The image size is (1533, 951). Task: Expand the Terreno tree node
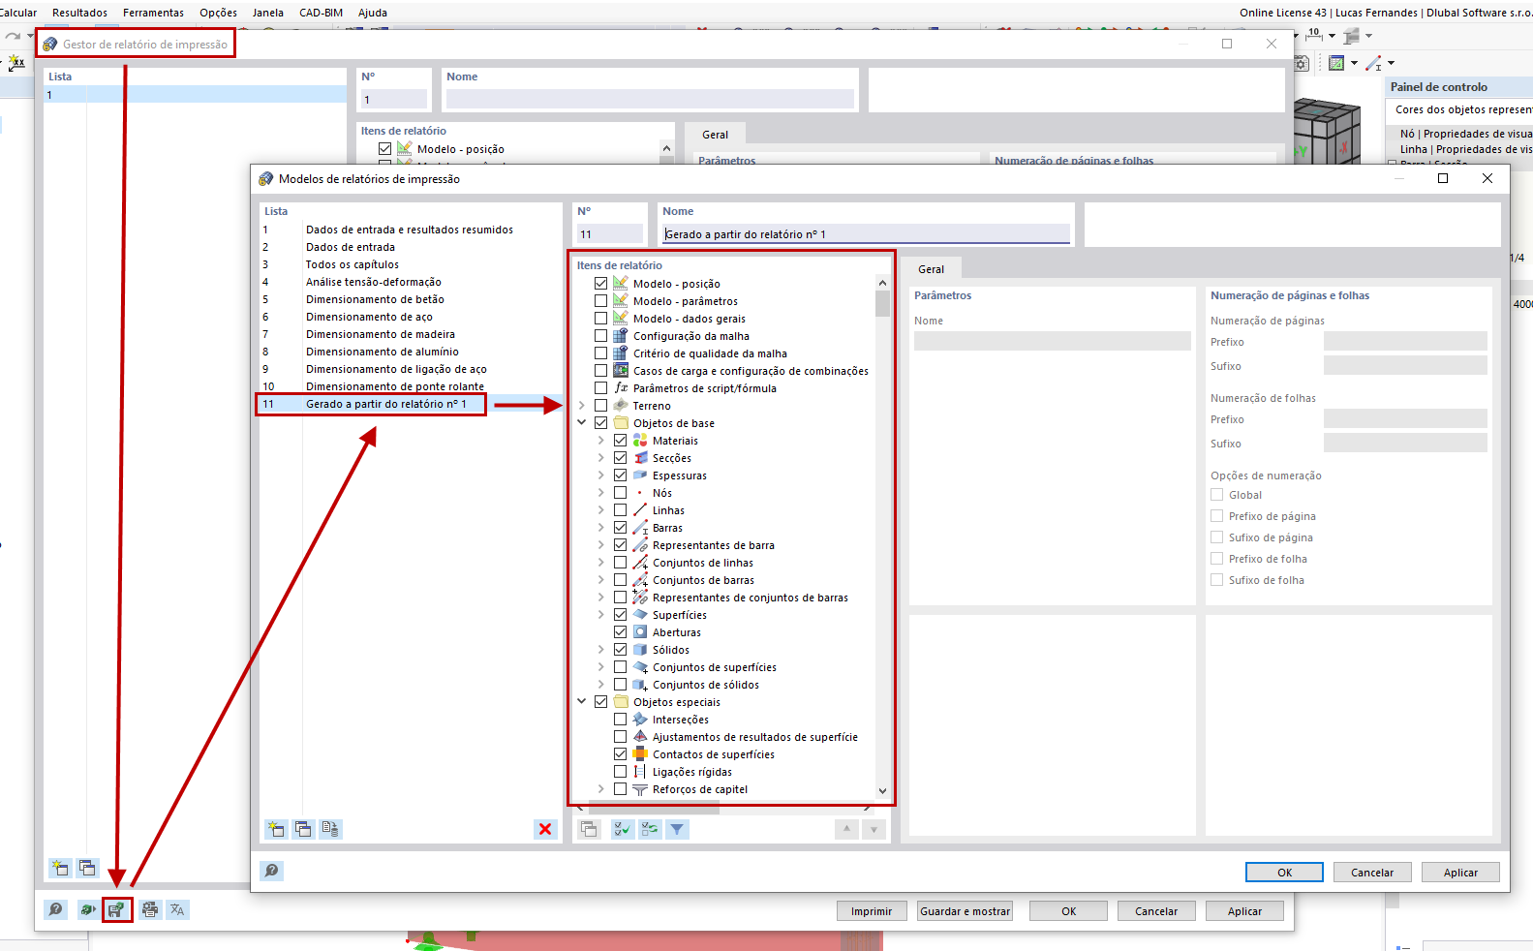click(582, 406)
